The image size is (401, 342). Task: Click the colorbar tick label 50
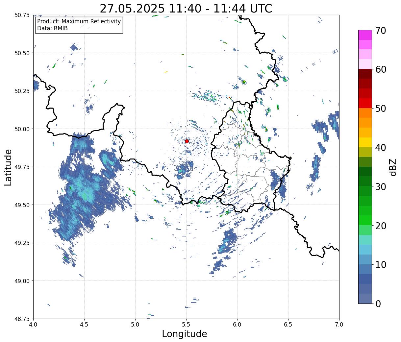pos(381,109)
